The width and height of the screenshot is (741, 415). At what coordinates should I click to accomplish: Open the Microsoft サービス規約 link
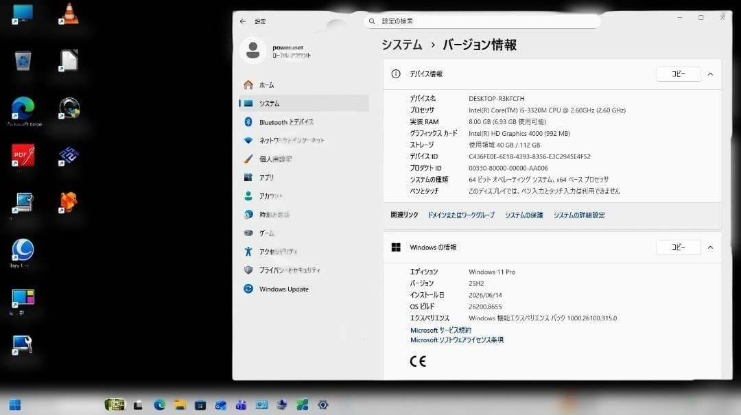point(440,331)
